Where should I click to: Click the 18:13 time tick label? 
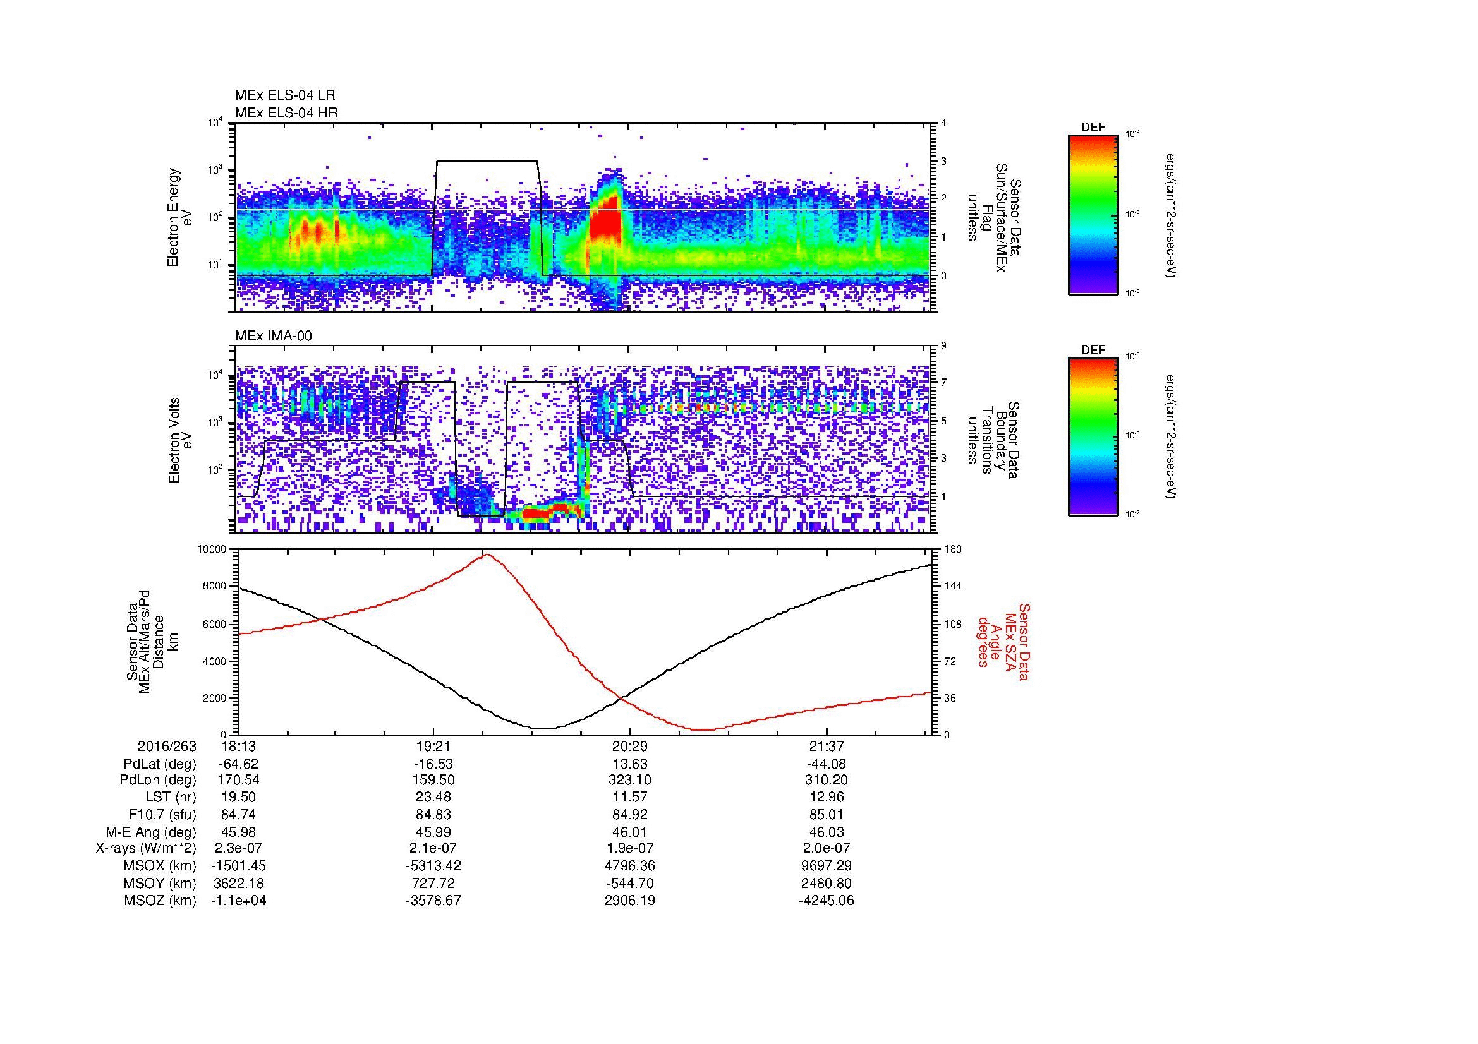tap(238, 747)
